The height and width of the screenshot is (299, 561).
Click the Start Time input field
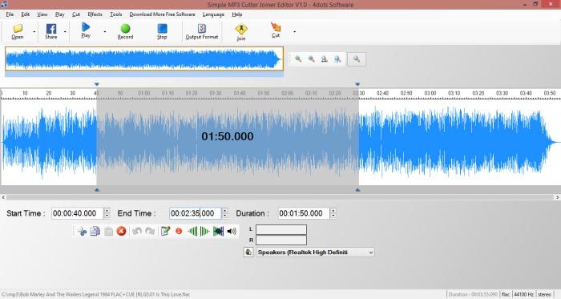pos(77,213)
